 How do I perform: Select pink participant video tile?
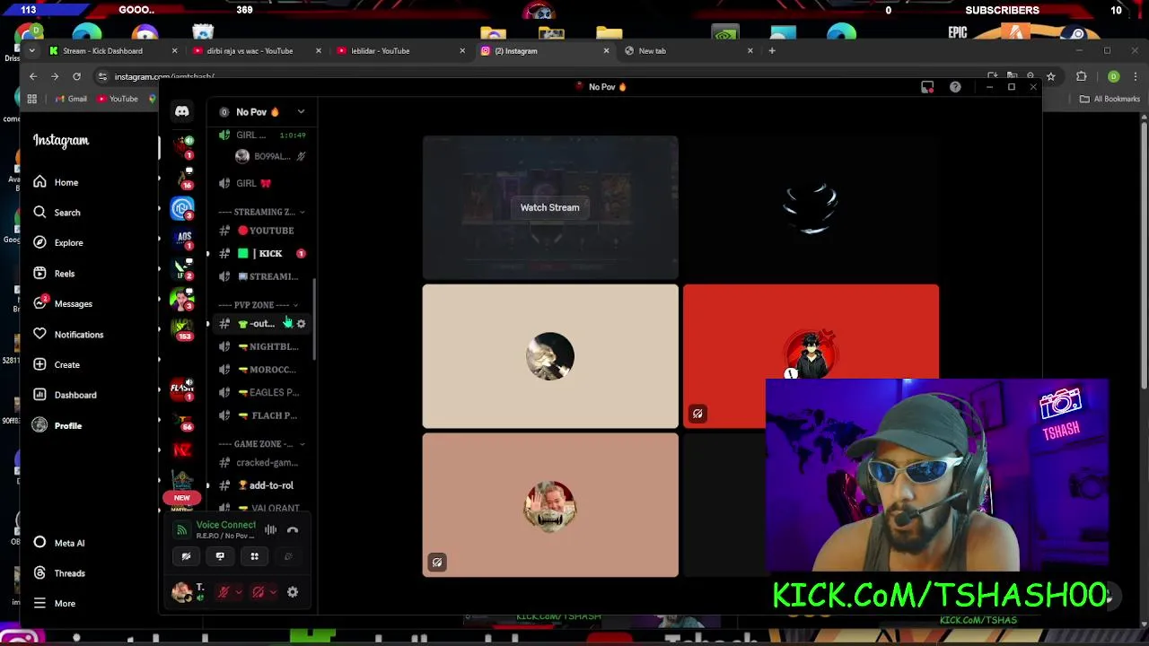pos(550,505)
